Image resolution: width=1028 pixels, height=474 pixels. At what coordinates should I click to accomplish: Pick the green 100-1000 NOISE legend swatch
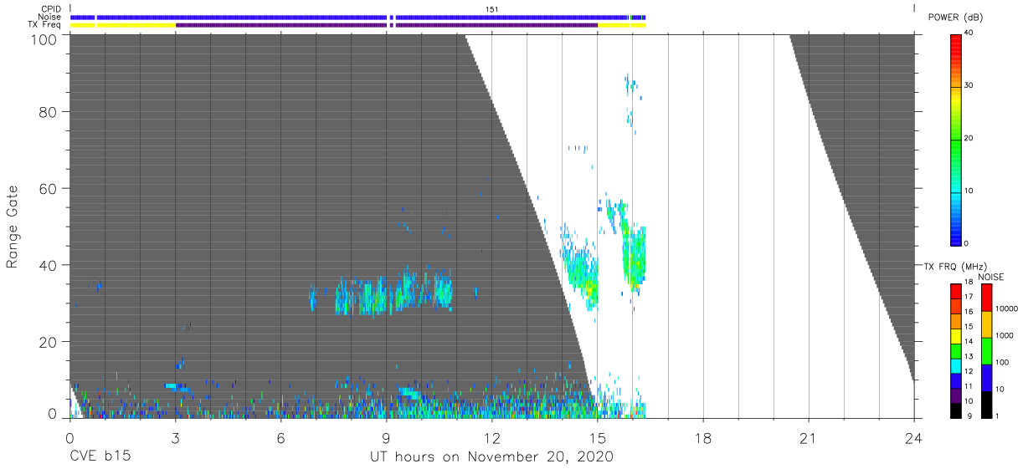tap(986, 350)
